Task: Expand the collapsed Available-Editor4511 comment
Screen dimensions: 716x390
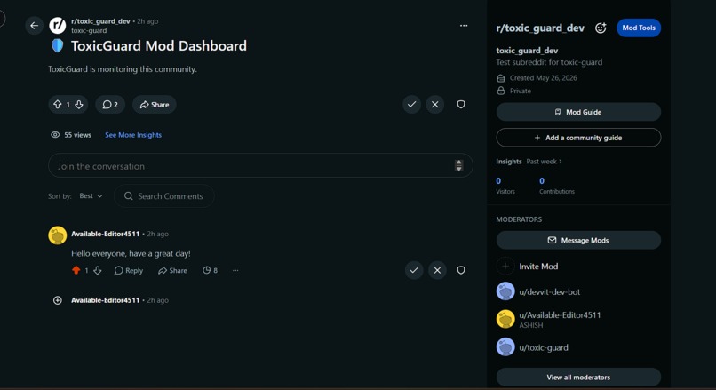Action: pos(58,300)
